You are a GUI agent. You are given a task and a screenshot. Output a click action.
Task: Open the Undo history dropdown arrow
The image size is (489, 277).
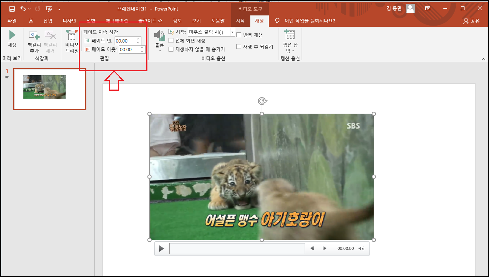click(x=29, y=9)
